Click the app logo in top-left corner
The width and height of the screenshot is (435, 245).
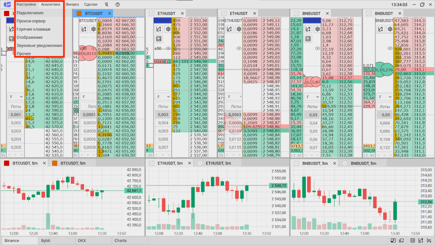(7, 4)
